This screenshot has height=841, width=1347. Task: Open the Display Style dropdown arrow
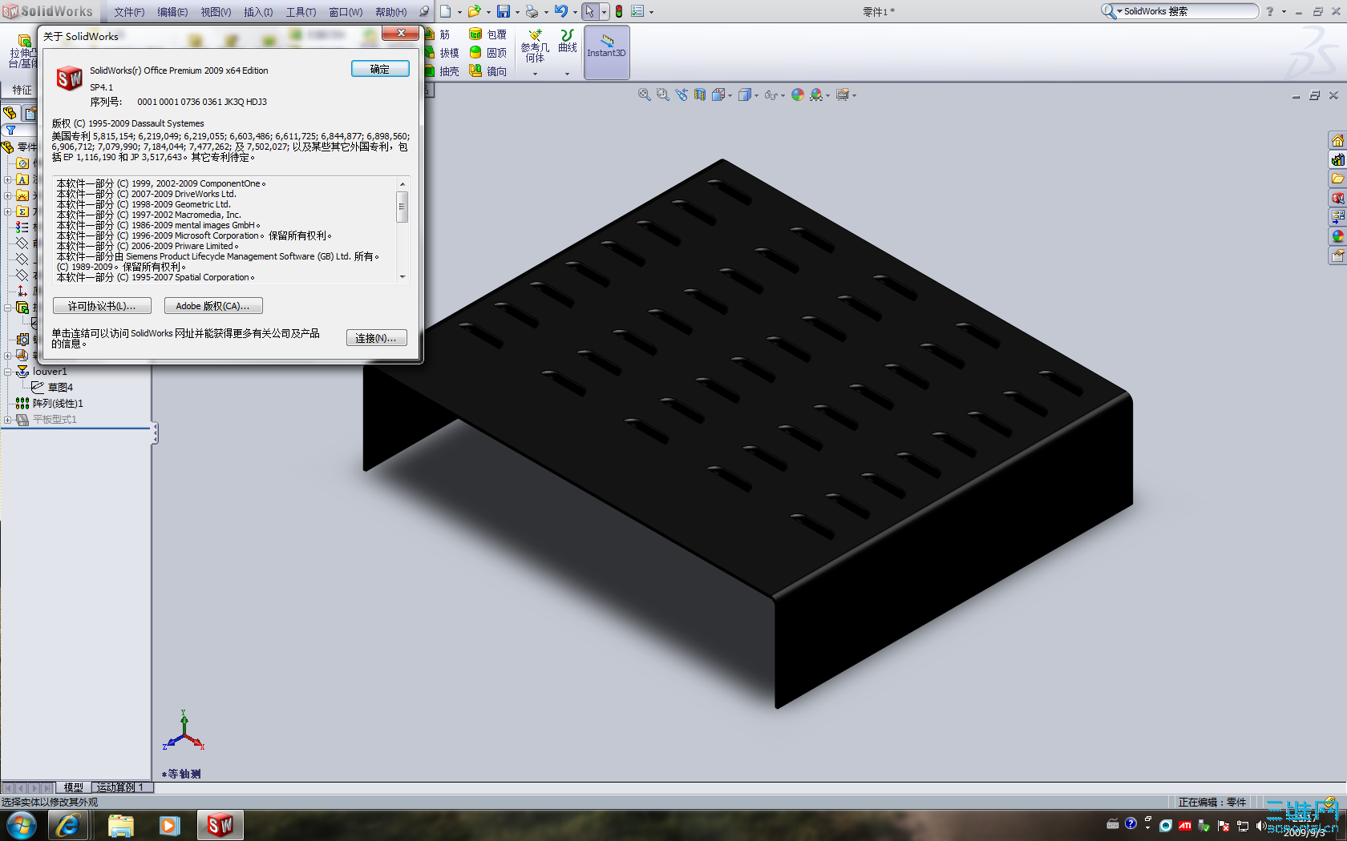click(757, 96)
